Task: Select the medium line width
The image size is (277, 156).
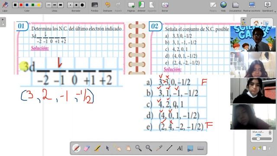Action: [55, 5]
